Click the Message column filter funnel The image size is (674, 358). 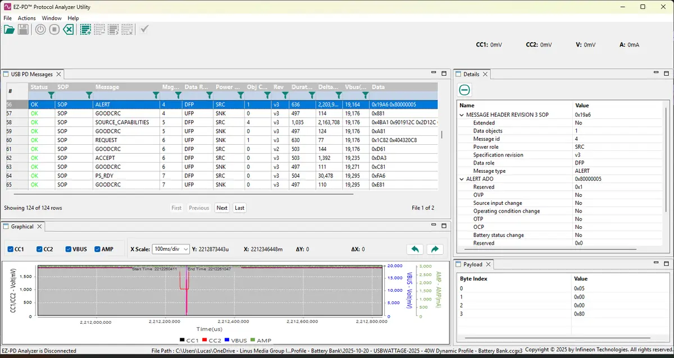(156, 95)
